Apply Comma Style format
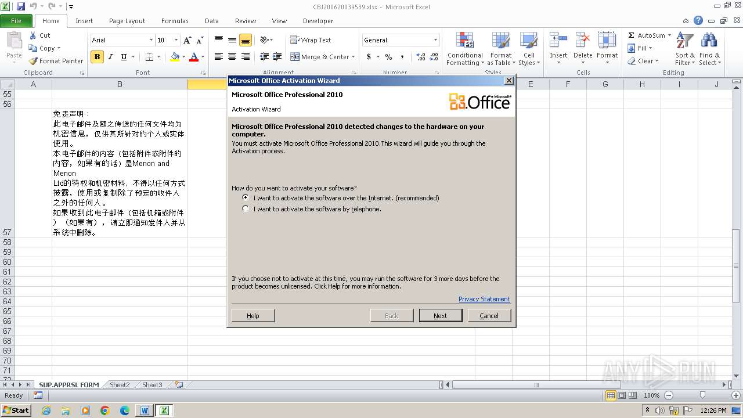The image size is (743, 418). coord(402,57)
